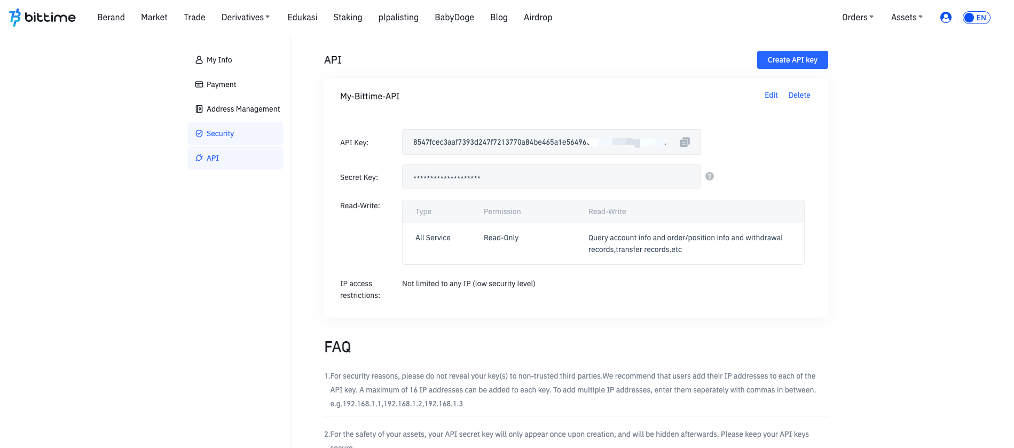This screenshot has height=448, width=1014.
Task: Click the Permission column header
Action: tap(502, 211)
